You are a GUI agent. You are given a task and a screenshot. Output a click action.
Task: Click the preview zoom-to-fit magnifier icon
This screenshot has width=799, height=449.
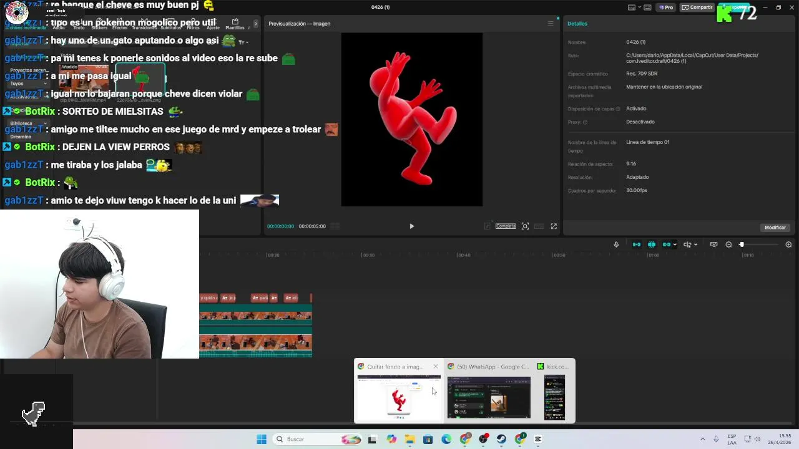point(525,226)
